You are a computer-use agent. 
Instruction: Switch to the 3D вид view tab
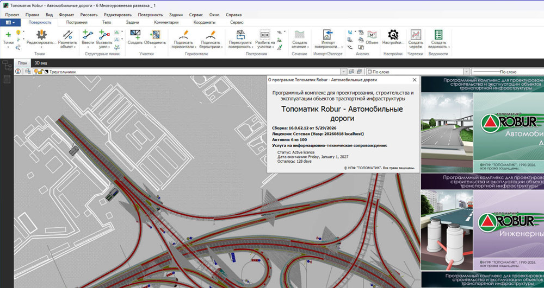(x=41, y=63)
